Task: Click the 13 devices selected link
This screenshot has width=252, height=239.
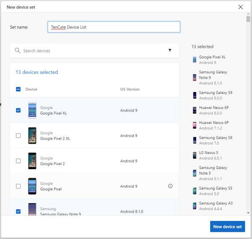Action: point(37,72)
